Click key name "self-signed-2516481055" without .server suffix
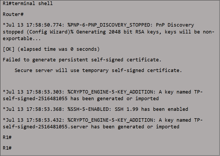Viewport: 220px width, 156px height. [x=35, y=99]
